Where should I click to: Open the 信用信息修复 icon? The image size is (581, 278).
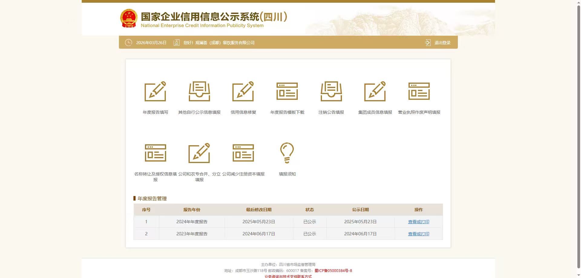pyautogui.click(x=243, y=91)
